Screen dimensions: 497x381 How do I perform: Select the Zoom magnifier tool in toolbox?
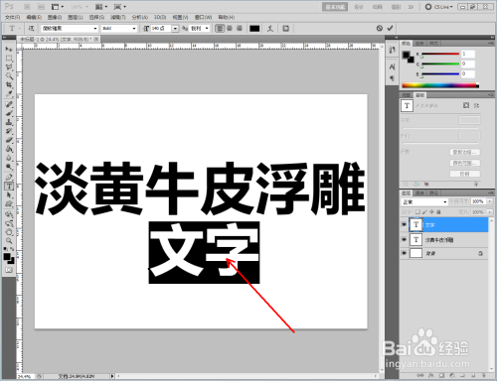click(x=9, y=241)
